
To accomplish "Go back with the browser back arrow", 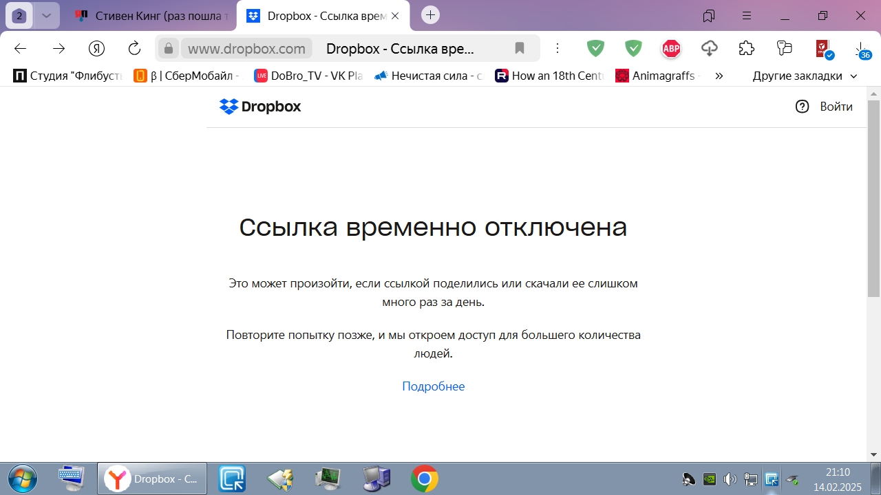I will pos(20,48).
